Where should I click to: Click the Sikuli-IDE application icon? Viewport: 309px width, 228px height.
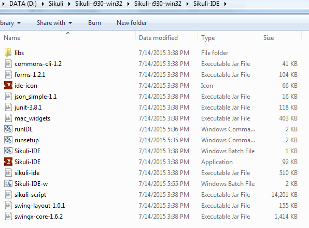[x=8, y=162]
